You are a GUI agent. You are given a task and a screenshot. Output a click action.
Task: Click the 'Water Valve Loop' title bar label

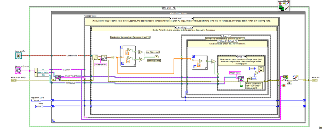pos(178,13)
